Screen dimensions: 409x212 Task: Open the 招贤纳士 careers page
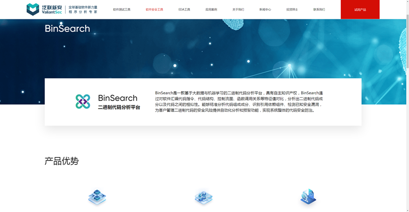click(x=292, y=9)
